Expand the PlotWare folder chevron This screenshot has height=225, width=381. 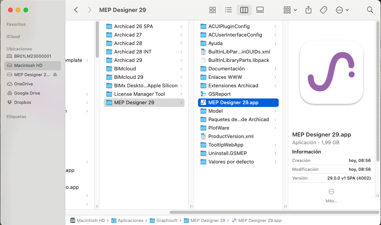(x=275, y=128)
